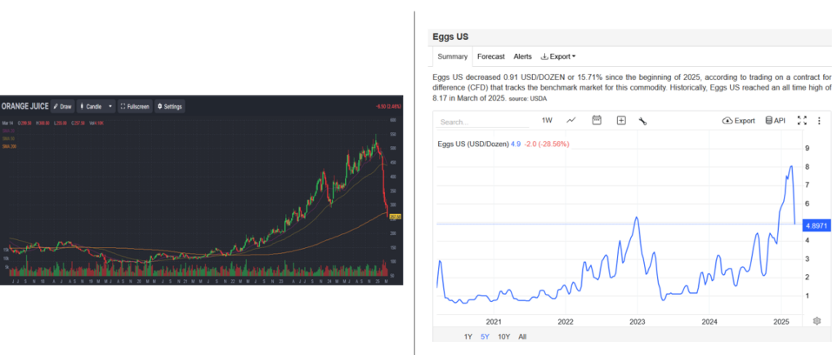This screenshot has height=355, width=837.
Task: Expand the Export dropdown in tab bar
Action: point(559,56)
